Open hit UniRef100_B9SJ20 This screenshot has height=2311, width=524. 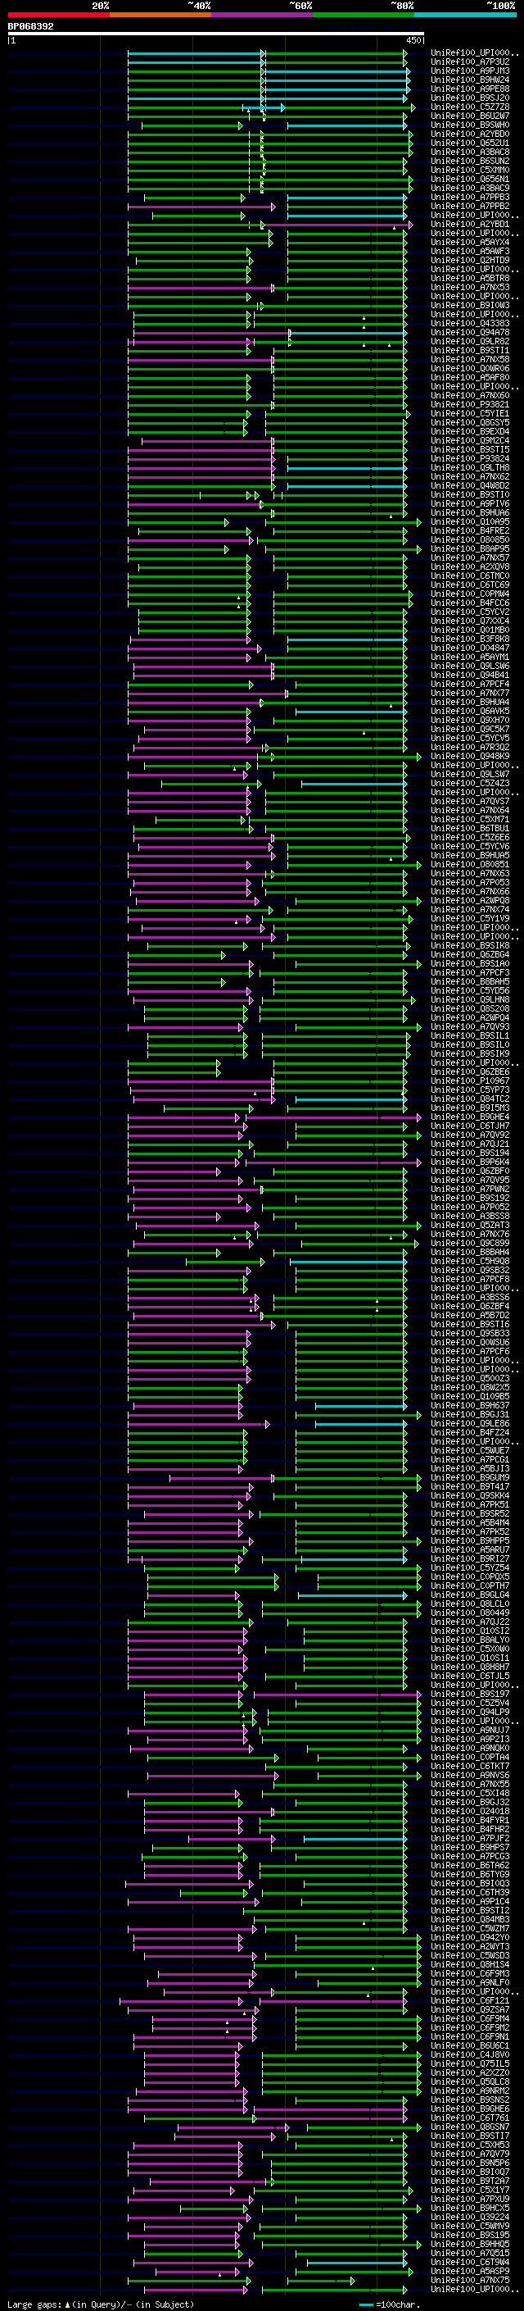pyautogui.click(x=470, y=98)
